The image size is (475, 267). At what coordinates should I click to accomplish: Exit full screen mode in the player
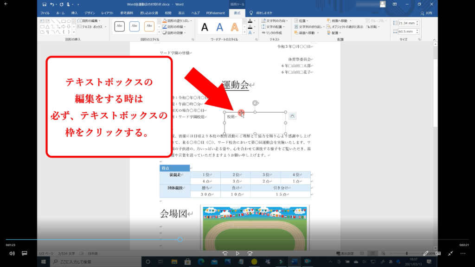450,254
